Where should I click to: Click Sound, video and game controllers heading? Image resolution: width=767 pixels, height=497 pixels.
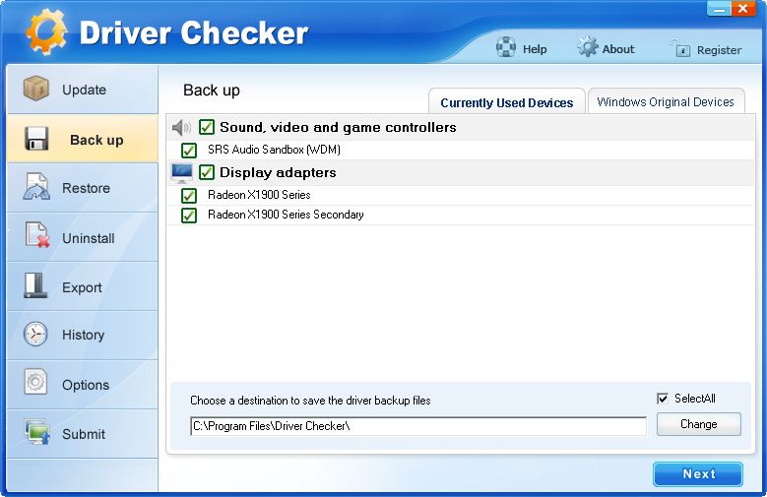[x=338, y=128]
